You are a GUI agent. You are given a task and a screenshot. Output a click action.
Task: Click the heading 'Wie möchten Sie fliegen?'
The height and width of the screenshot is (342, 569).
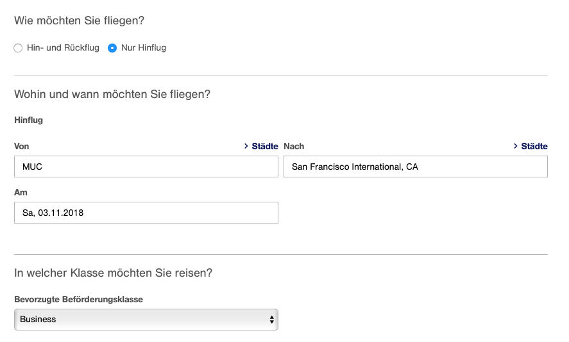click(79, 21)
